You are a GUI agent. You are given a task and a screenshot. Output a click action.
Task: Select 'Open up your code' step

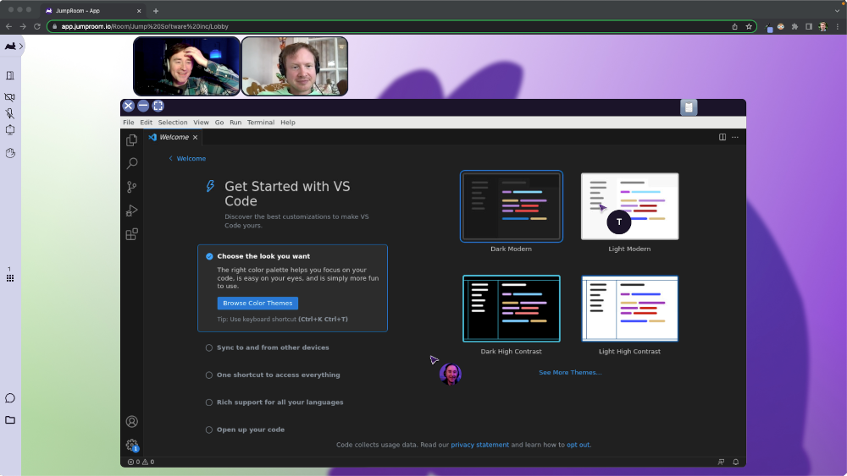[x=246, y=429]
